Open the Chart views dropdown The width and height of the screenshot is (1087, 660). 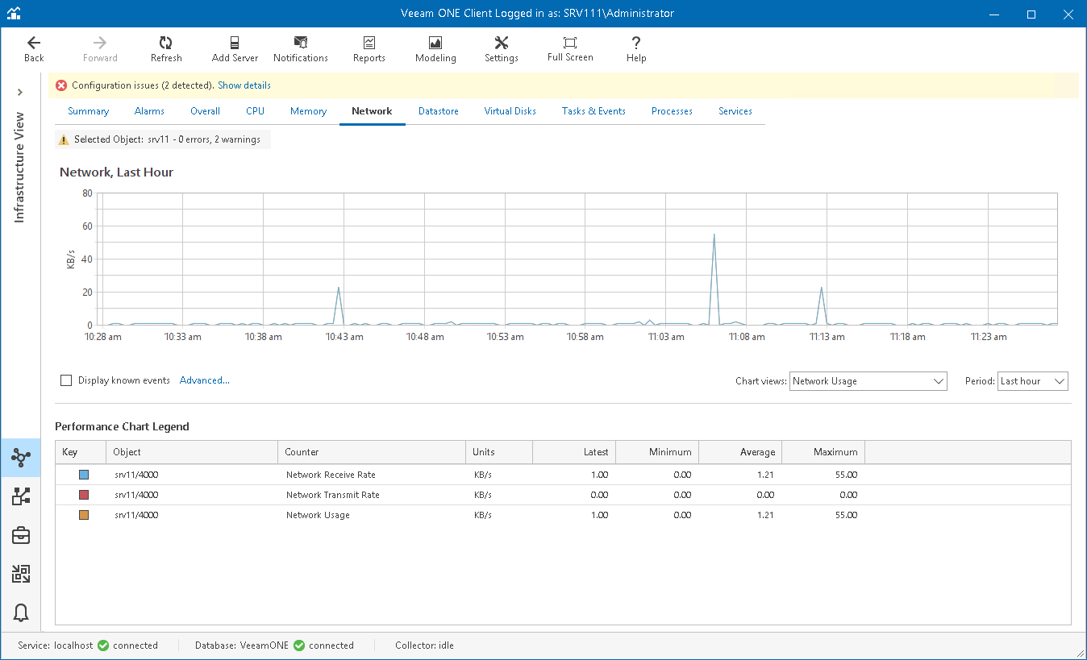pos(868,381)
